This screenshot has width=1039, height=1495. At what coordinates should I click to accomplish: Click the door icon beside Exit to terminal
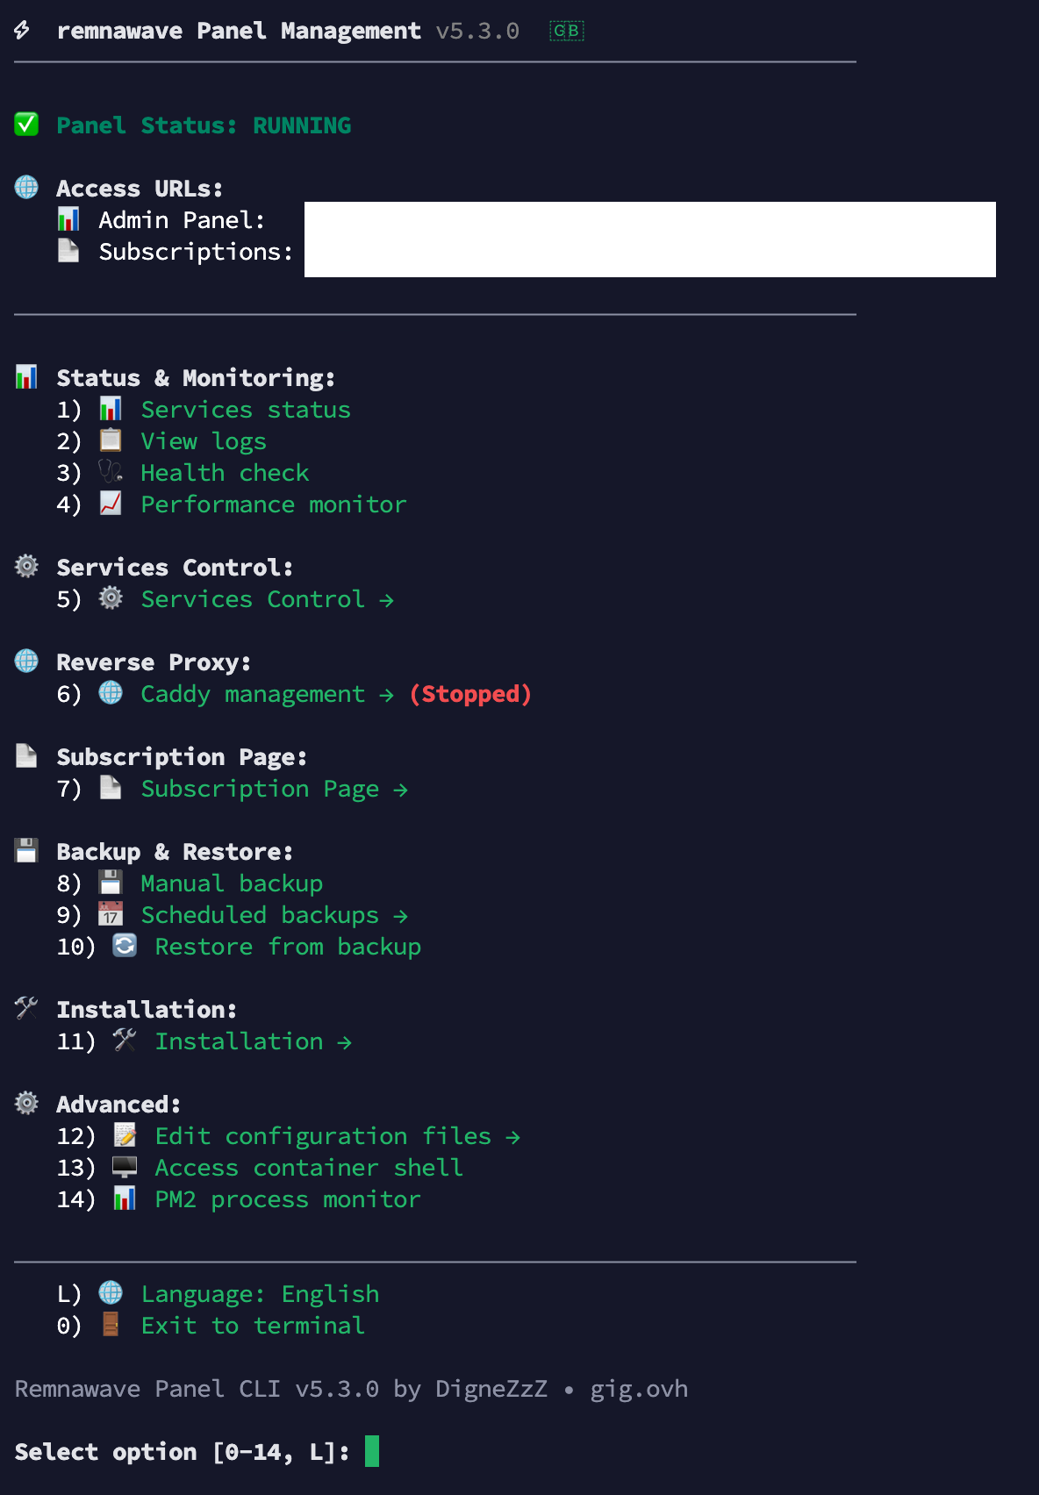[111, 1325]
